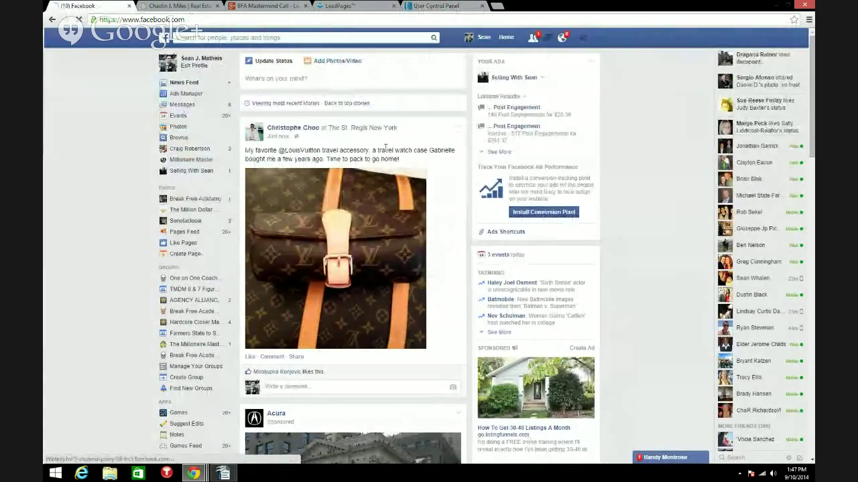Open the Chrome menu icon
Screen dimensions: 858x482
click(809, 19)
